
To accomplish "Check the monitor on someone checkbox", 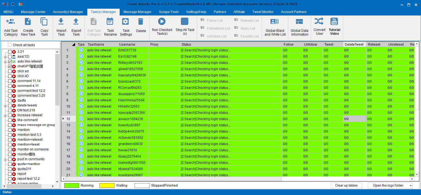I will click(x=10, y=149).
